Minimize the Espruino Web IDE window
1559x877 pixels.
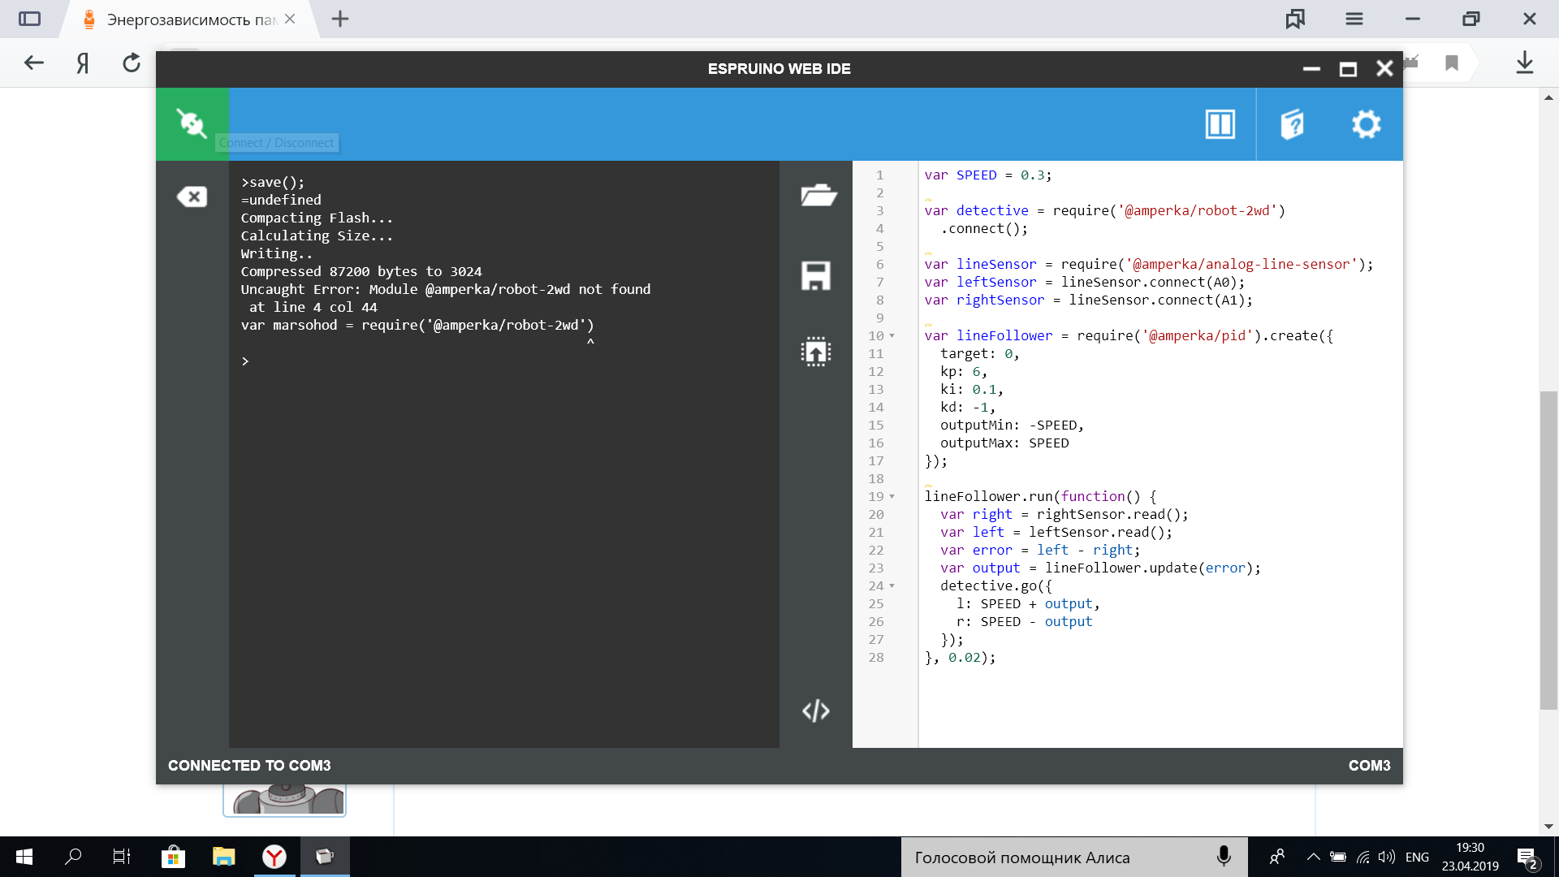1311,69
